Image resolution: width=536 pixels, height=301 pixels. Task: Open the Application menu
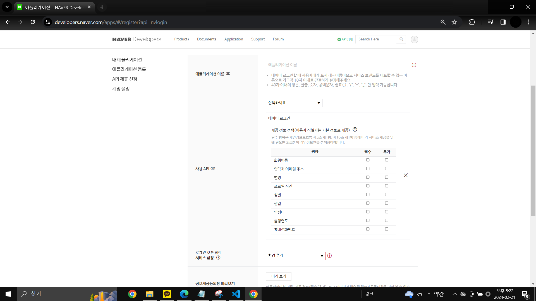[x=234, y=39]
